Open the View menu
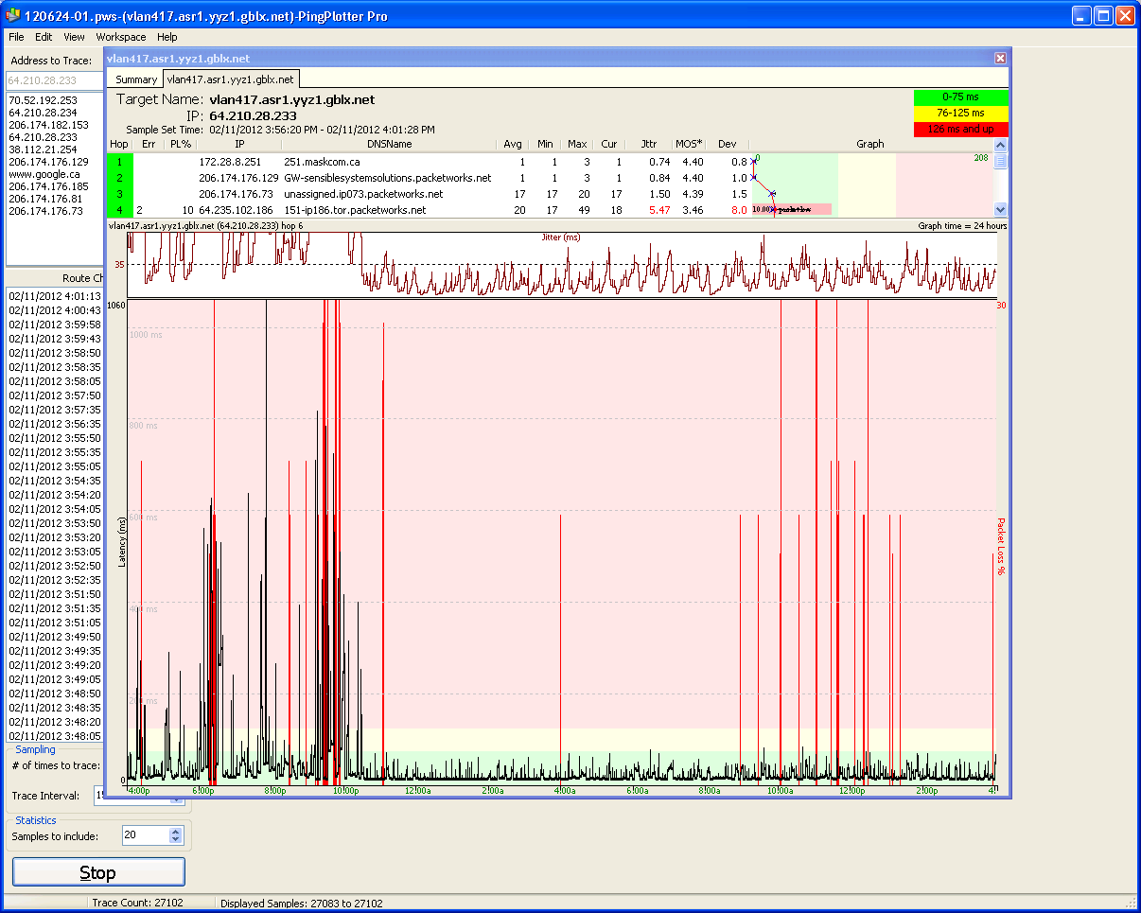This screenshot has height=913, width=1141. click(74, 37)
